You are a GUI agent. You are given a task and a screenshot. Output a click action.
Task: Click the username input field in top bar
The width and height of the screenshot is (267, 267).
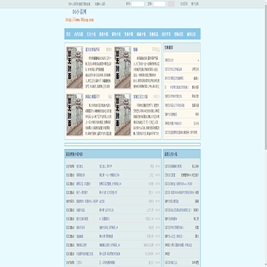pyautogui.click(x=138, y=4)
